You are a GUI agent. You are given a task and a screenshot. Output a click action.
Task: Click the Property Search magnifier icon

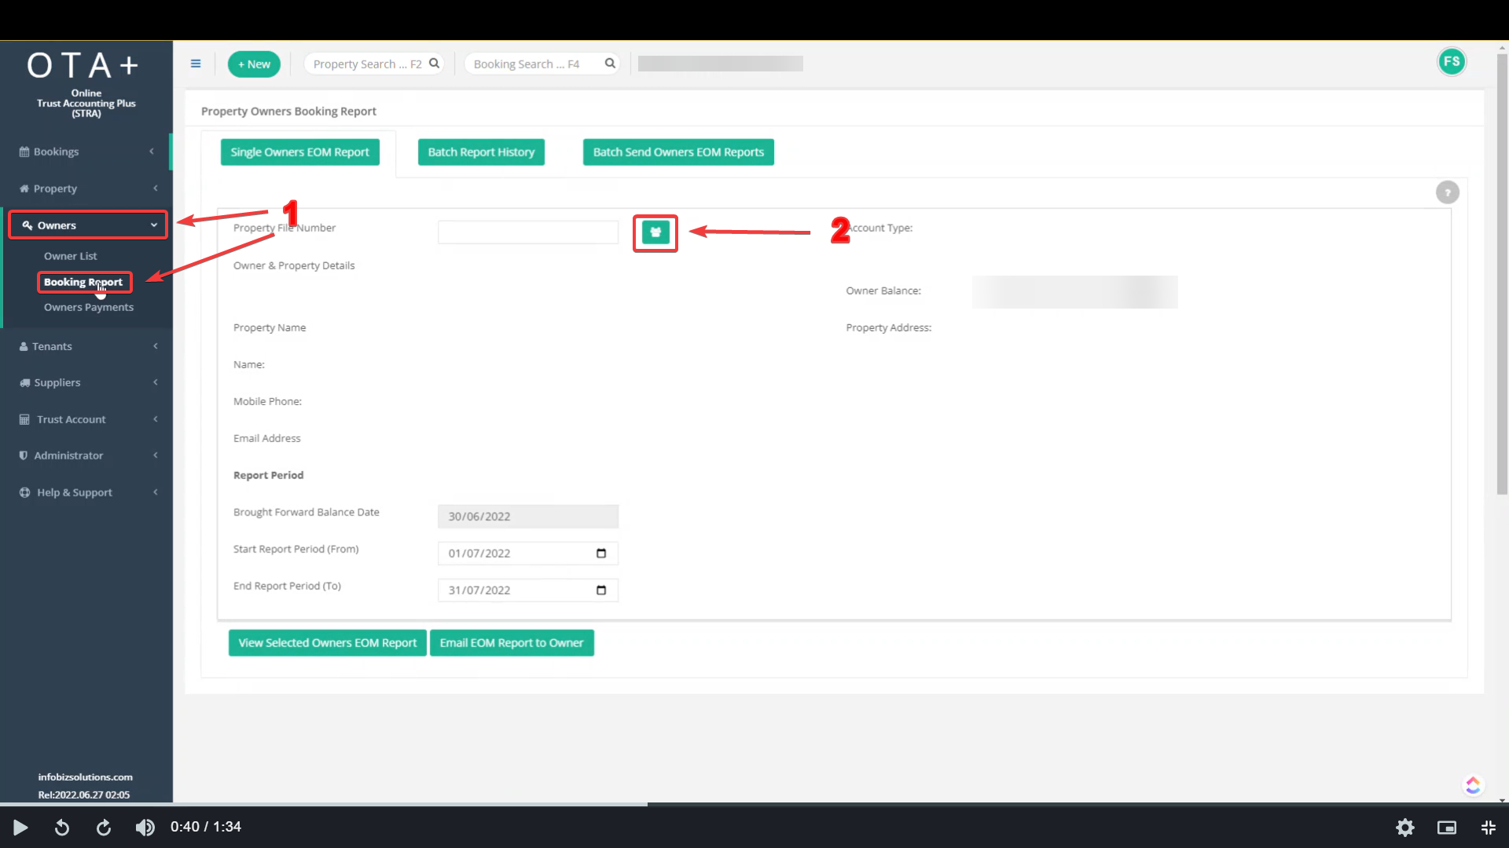tap(434, 64)
